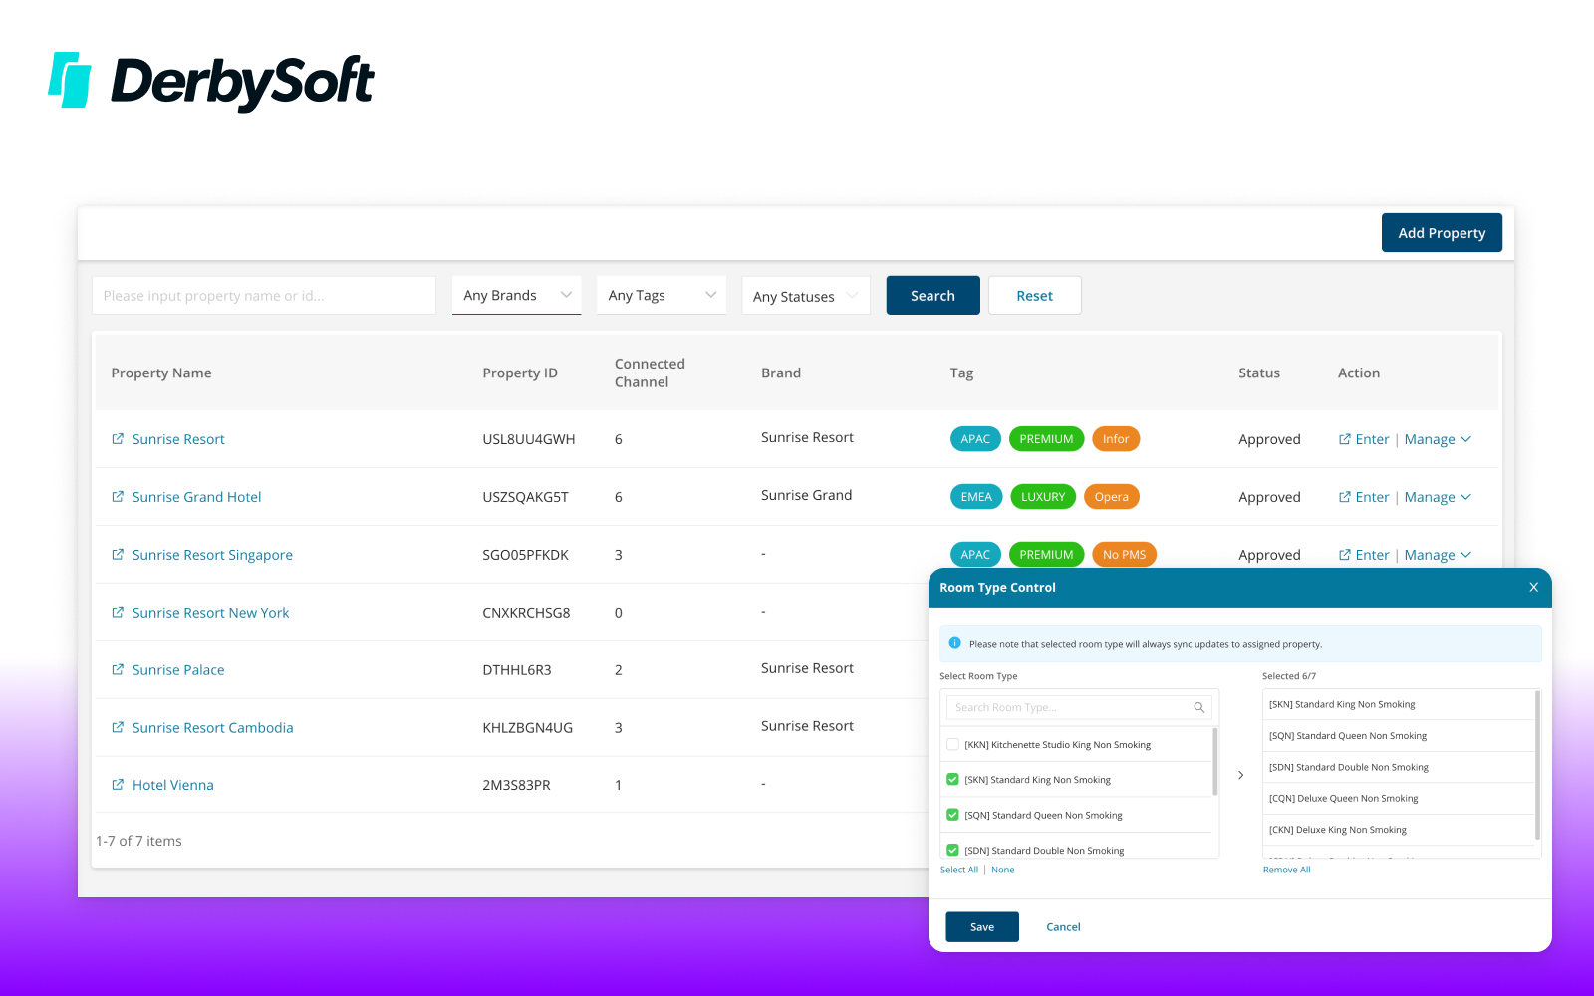Uncheck [SQN] Standard Queen Non Smoking checkbox

(953, 815)
